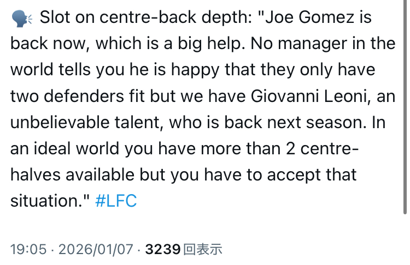
Task: Click the name "Giovanni Leoni" in the text
Action: pyautogui.click(x=301, y=96)
